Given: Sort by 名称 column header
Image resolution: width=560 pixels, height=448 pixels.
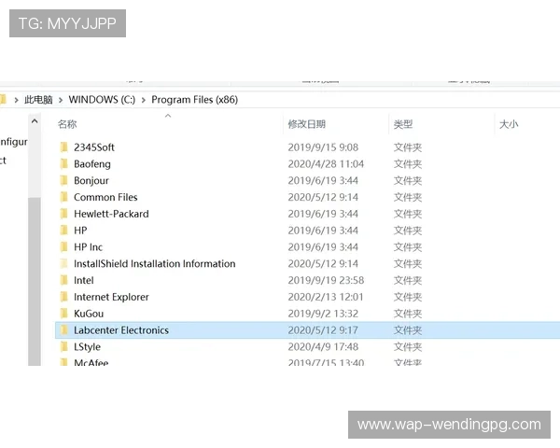Looking at the screenshot, I should click(x=67, y=124).
